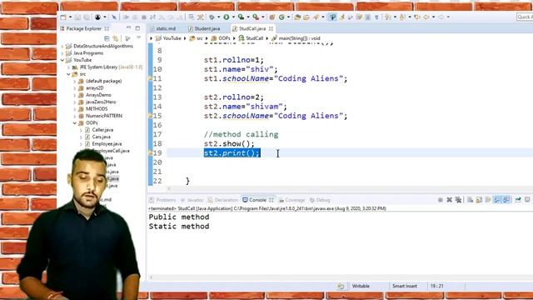Viewport: 533px width, 300px height.
Task: Select the javaZero2Hero package
Action: [101, 102]
